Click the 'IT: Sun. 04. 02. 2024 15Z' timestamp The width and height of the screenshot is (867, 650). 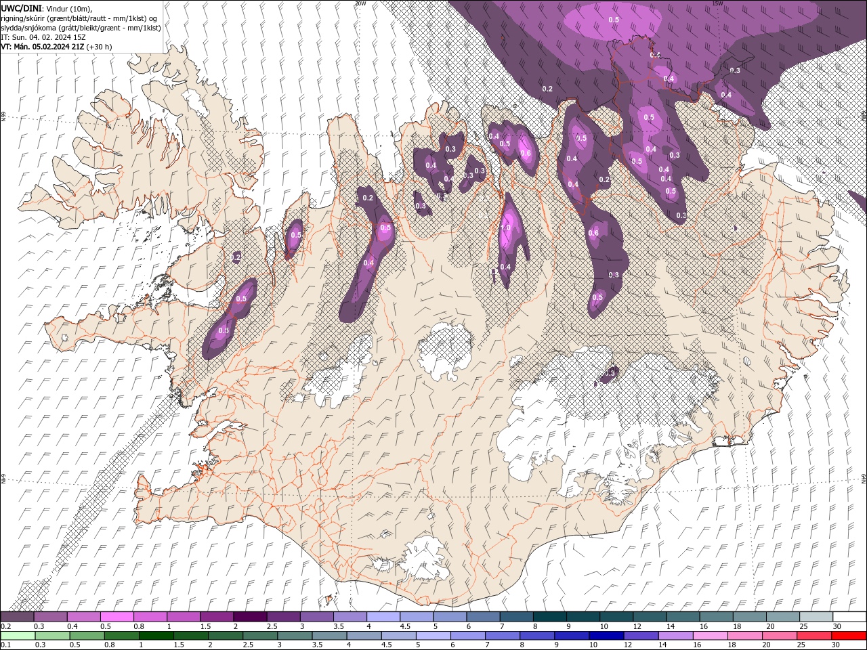[43, 37]
